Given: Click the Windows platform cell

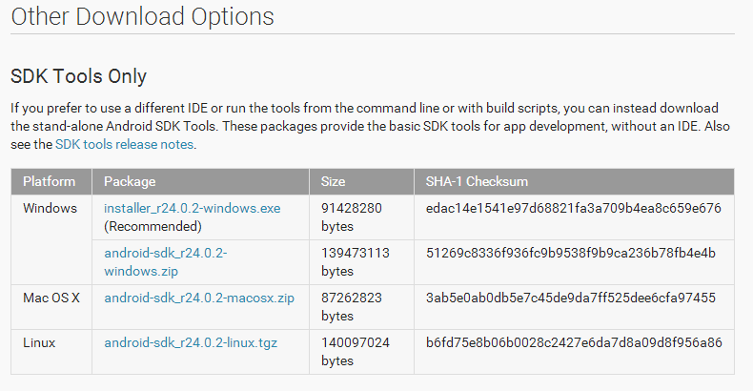Looking at the screenshot, I should 51,239.
